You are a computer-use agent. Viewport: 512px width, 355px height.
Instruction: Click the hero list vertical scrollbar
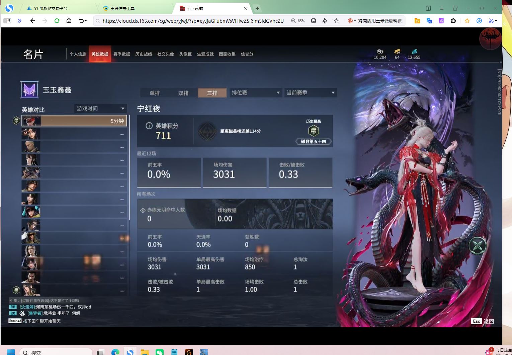coord(130,167)
